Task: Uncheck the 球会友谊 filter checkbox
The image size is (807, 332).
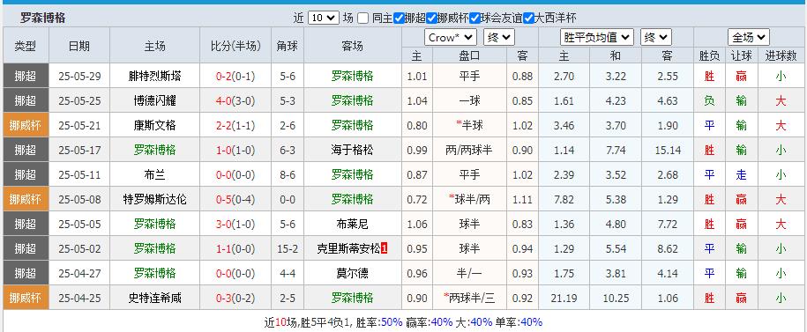Action: pos(475,18)
